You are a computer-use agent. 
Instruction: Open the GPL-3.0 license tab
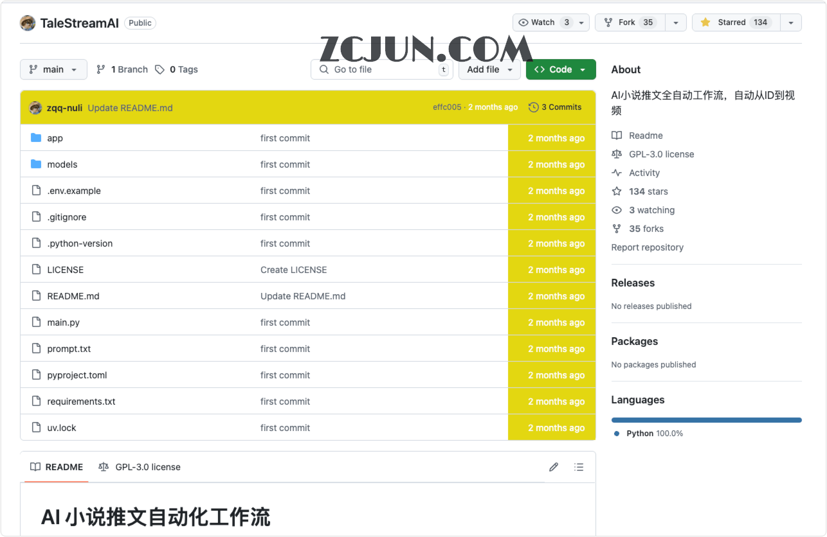[140, 467]
